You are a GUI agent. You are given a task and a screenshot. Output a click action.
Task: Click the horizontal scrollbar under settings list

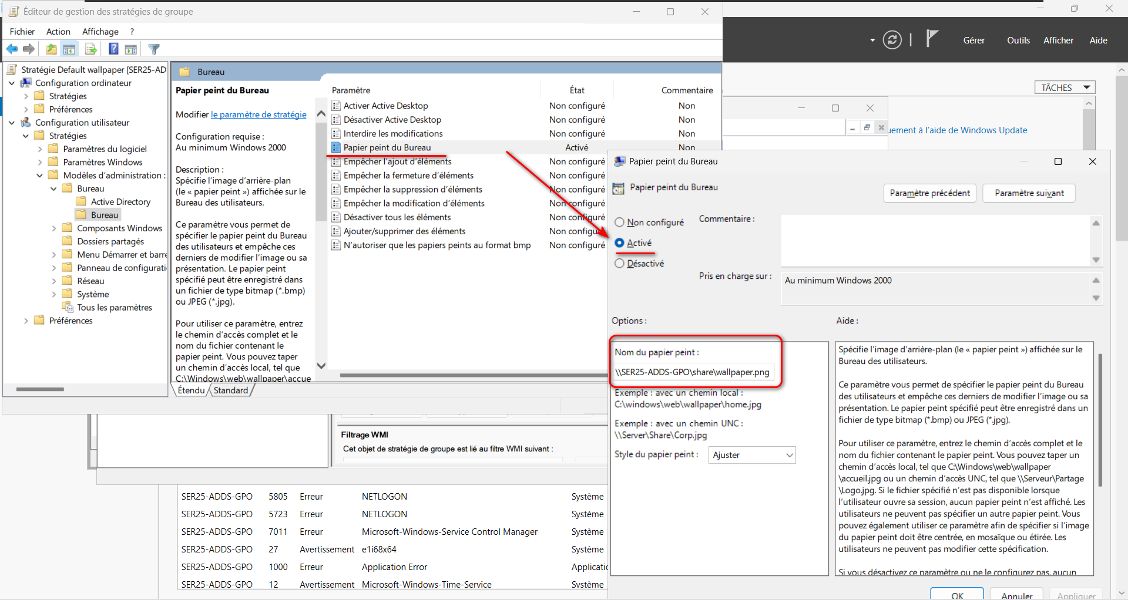[470, 375]
